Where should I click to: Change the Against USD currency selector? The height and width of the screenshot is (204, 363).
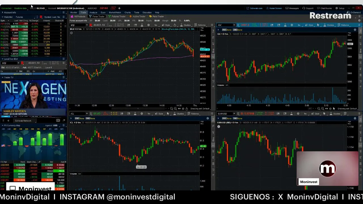coord(56,125)
